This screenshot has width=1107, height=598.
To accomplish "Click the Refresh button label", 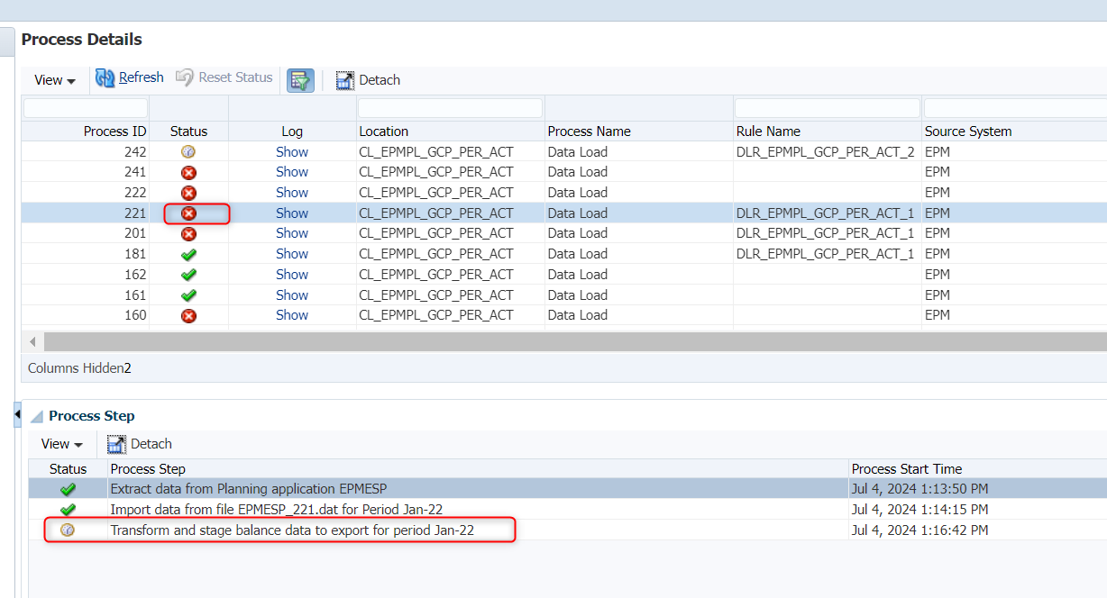I will pos(142,78).
